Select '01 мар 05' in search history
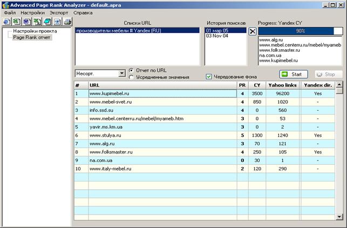The image size is (347, 228). (x=226, y=31)
